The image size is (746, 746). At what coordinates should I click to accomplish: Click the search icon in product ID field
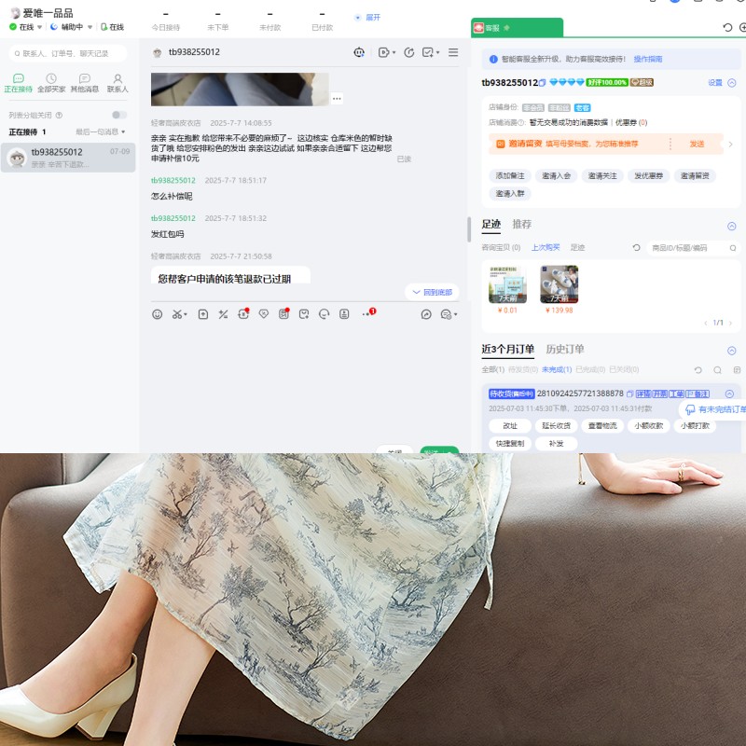point(733,248)
